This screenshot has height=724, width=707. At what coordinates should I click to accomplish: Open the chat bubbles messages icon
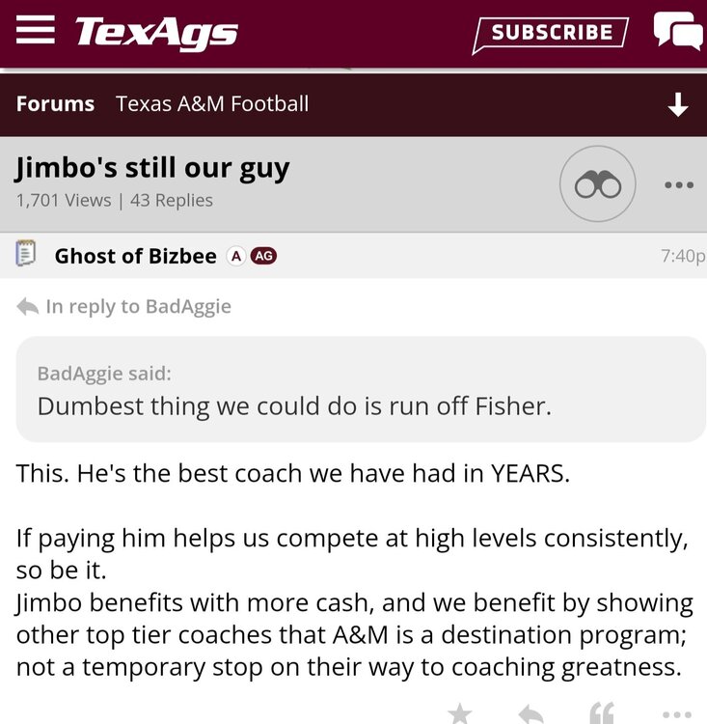point(677,32)
